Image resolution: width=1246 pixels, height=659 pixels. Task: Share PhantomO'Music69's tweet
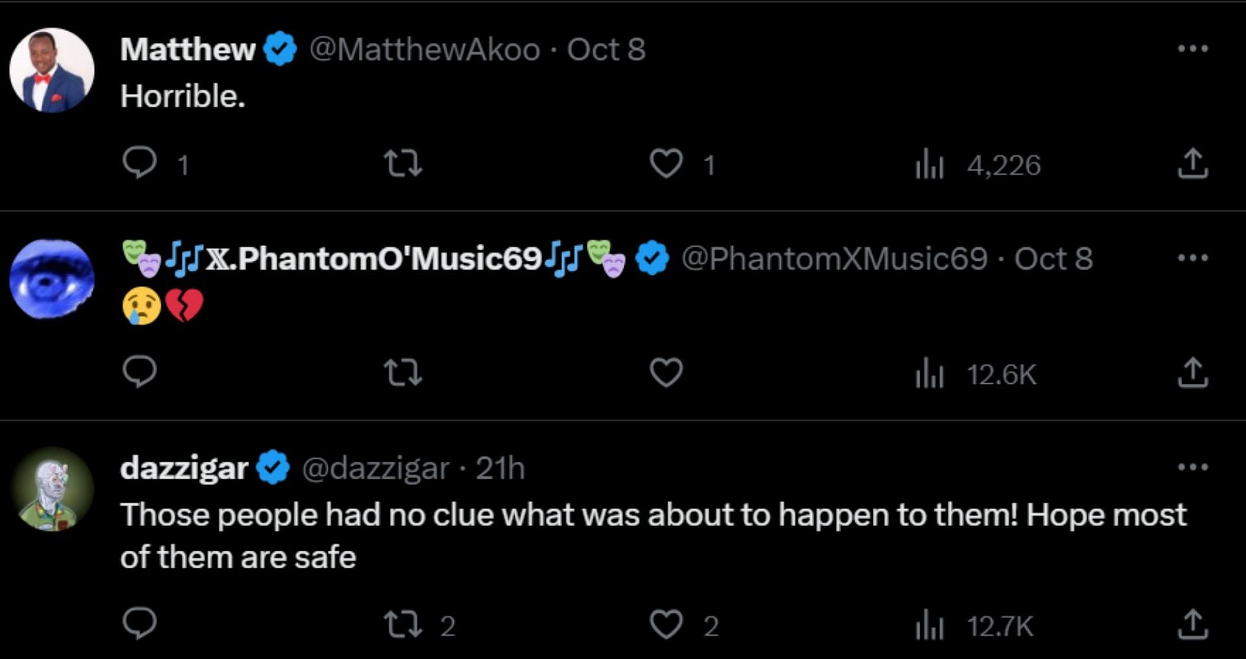point(1192,373)
